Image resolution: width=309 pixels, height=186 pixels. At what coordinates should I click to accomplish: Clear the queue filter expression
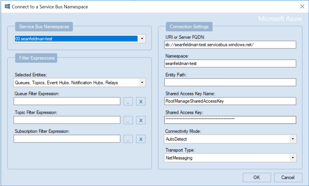[x=141, y=101]
